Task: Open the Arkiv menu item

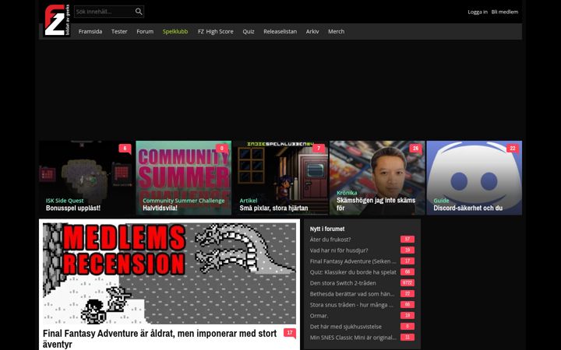Action: tap(312, 31)
